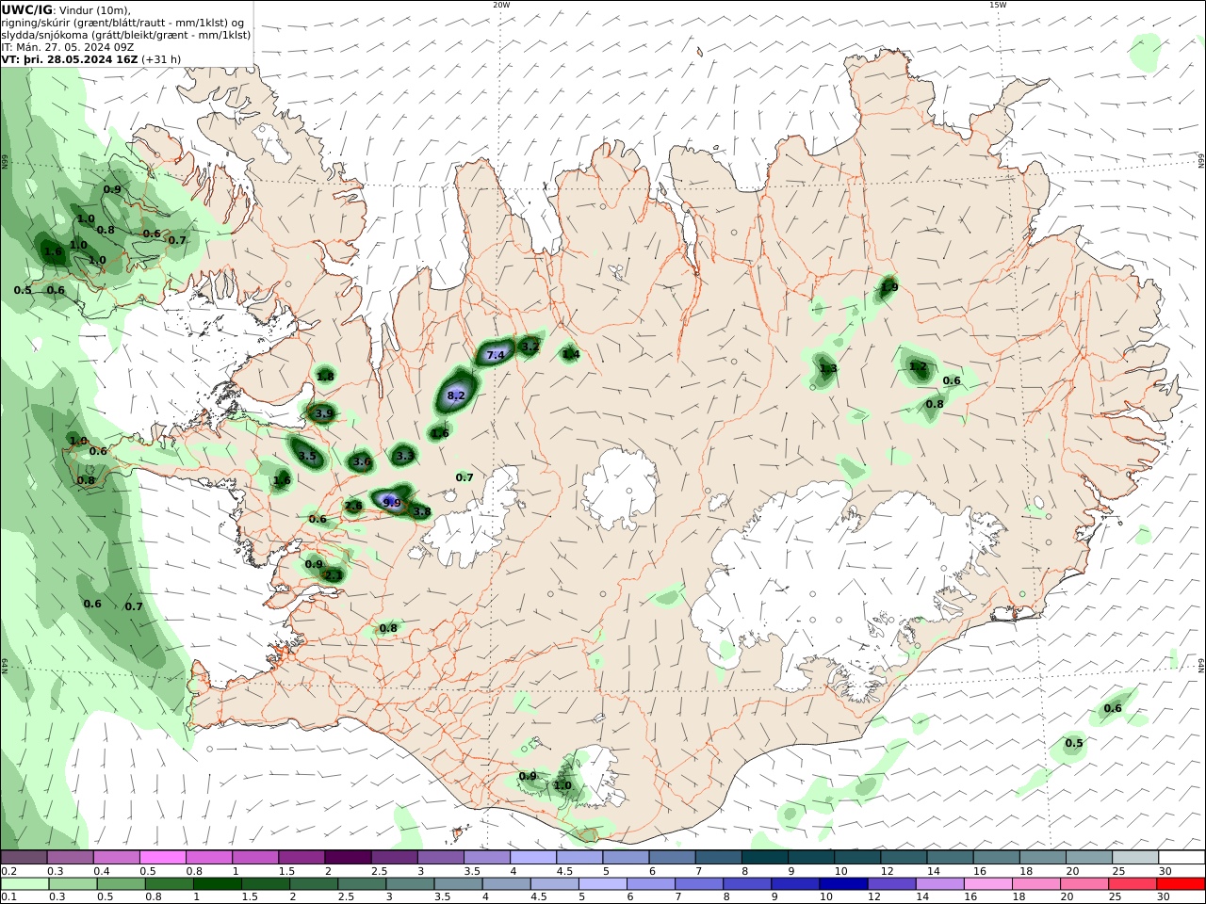Select the bright pink swatch on upper scale
Viewport: 1206px width, 904px height.
[162, 858]
